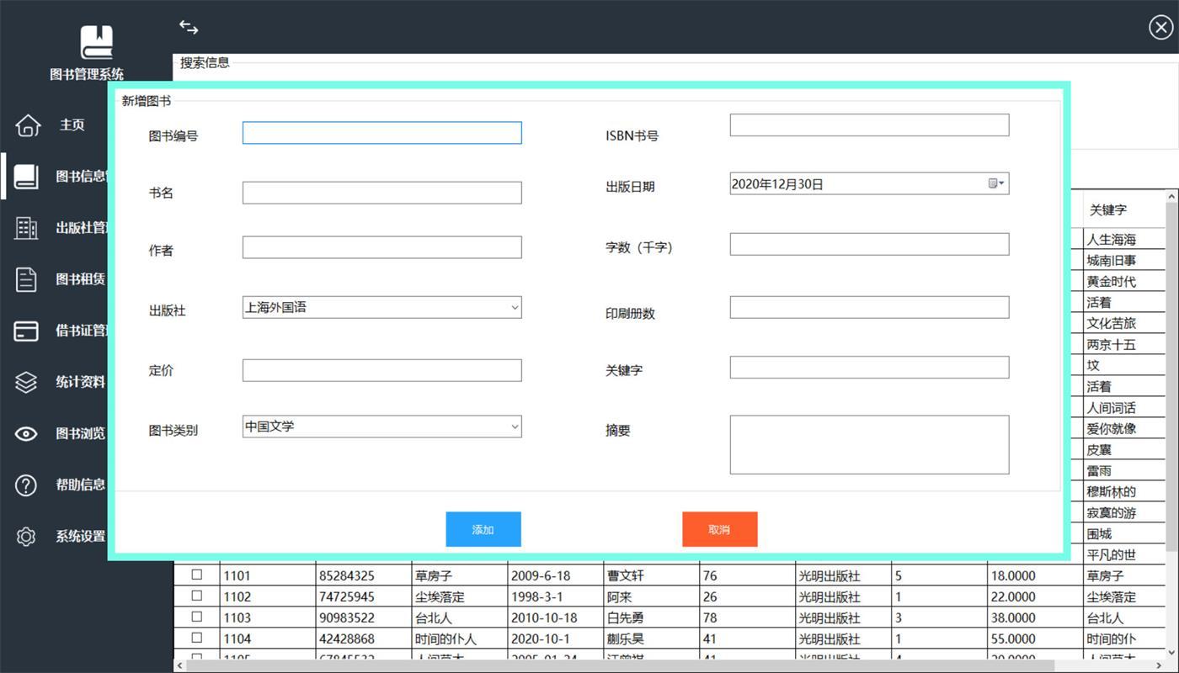Click the sidebar collapse arrows icon
The height and width of the screenshot is (673, 1179).
pos(189,28)
